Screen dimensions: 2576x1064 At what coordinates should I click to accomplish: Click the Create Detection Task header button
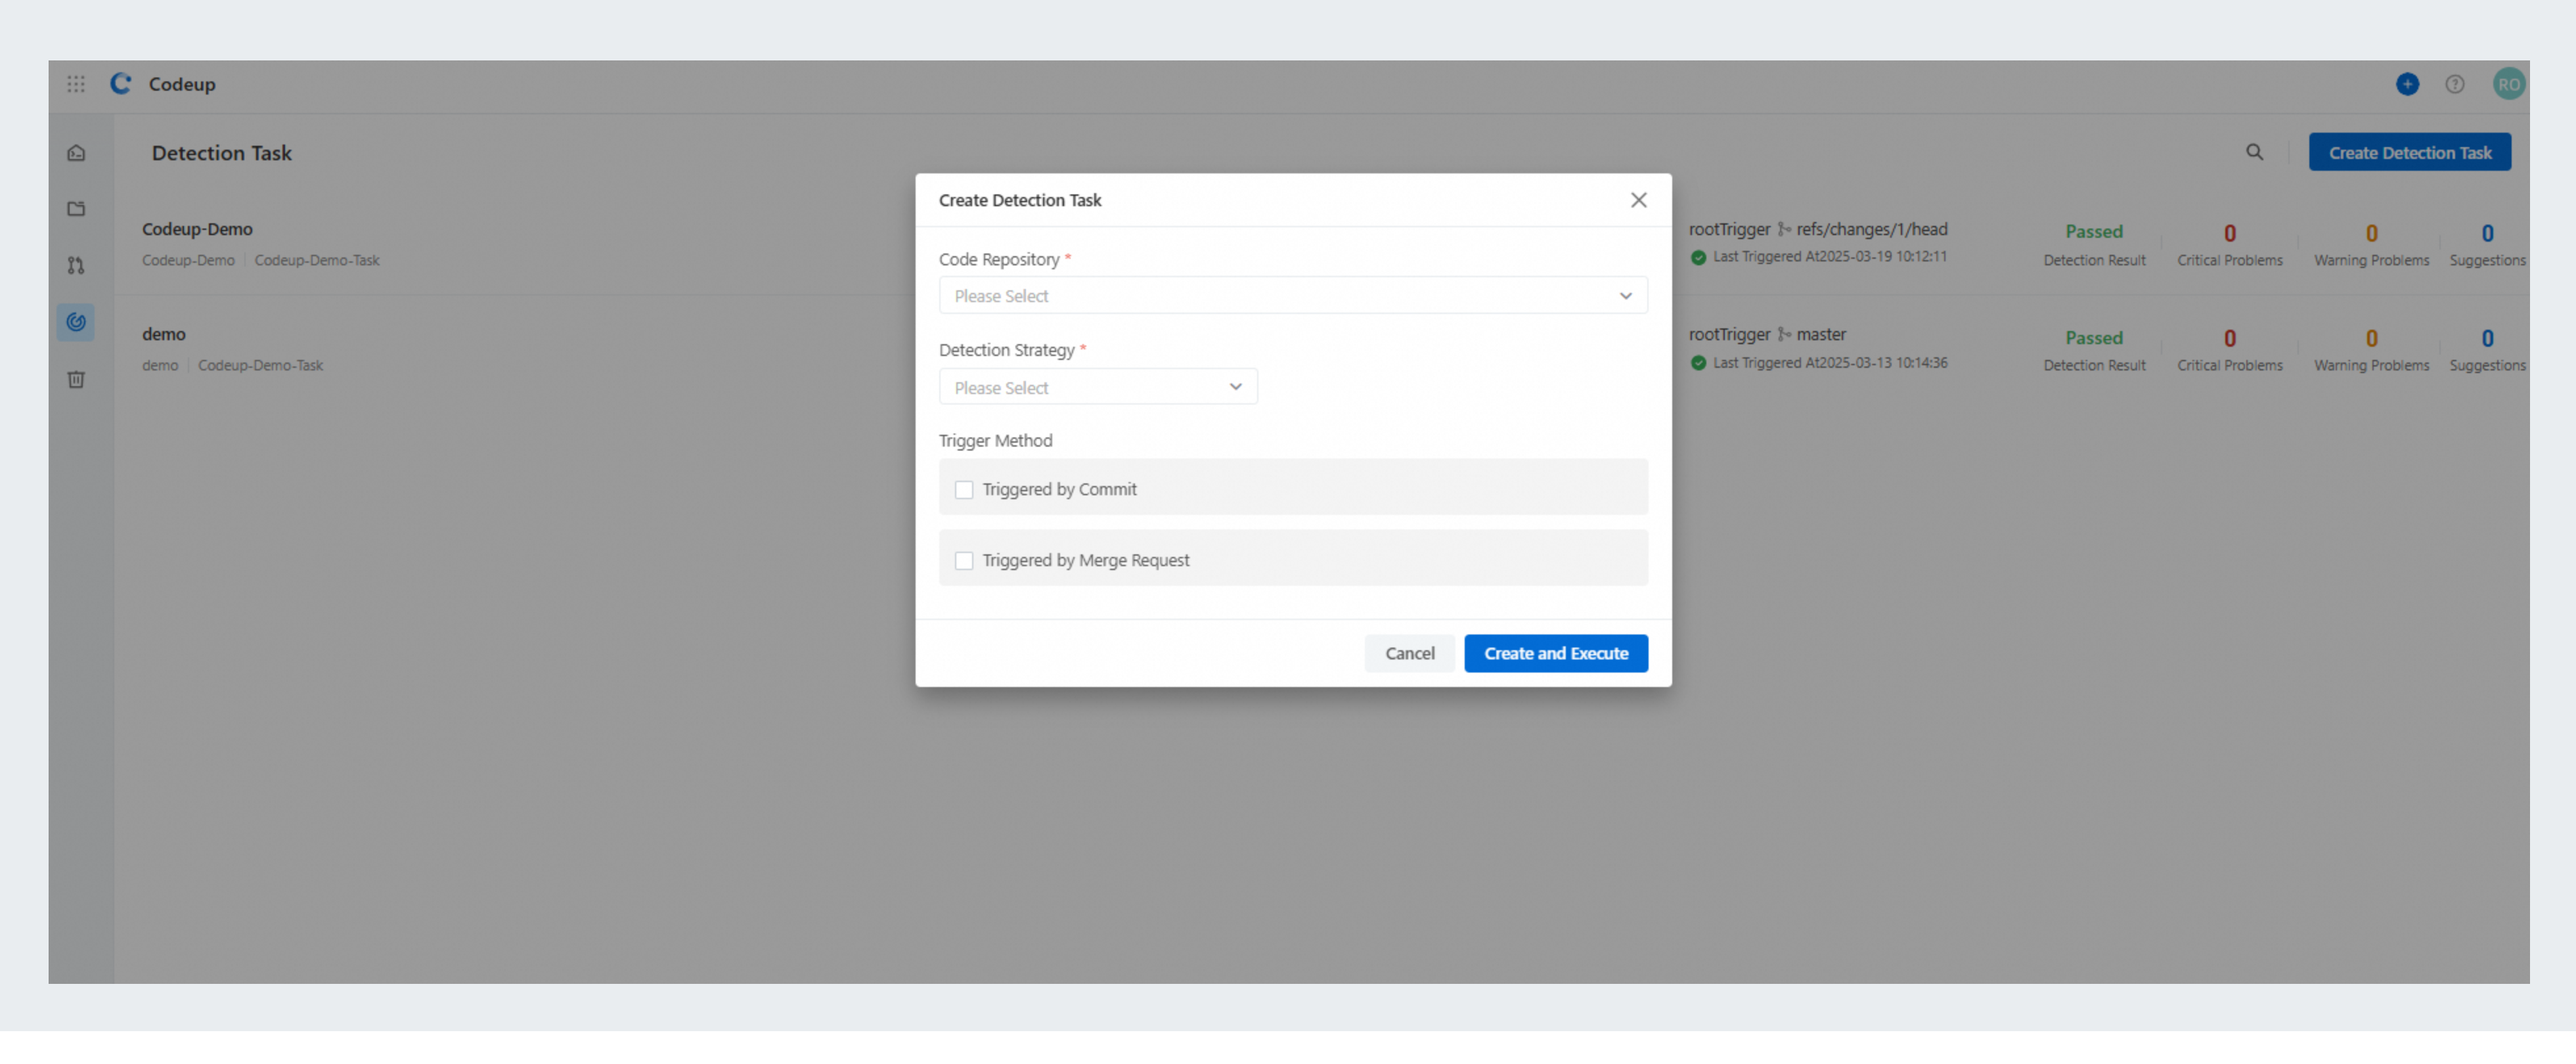[2409, 152]
